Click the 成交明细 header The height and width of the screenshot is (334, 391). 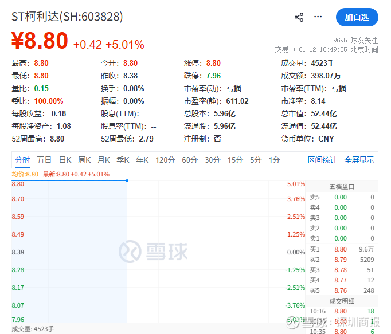[x=342, y=301]
